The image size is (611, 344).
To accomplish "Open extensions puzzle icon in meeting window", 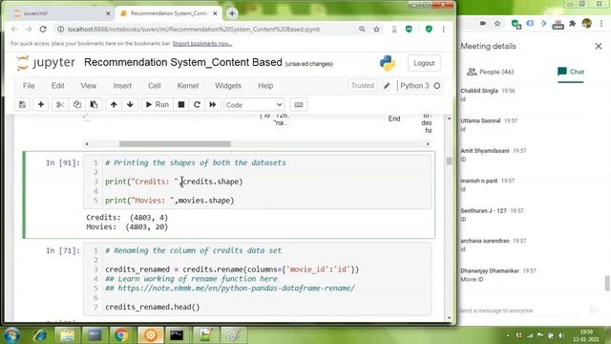I will pos(573,24).
